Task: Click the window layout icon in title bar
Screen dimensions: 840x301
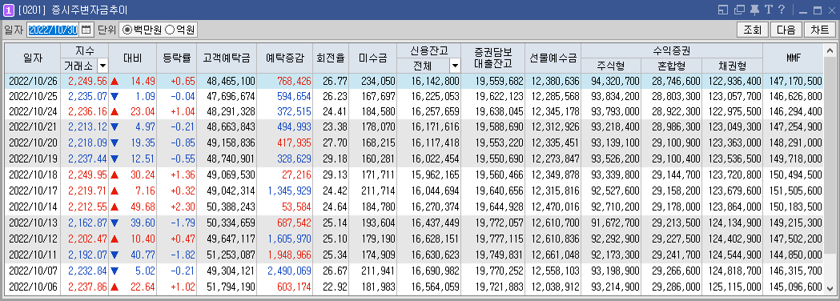Action: coord(724,10)
